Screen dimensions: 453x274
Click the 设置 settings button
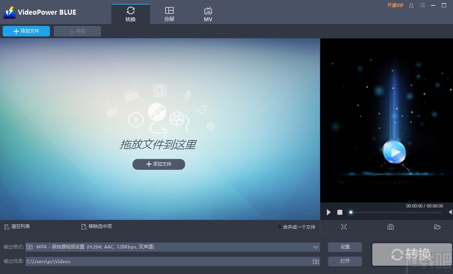(x=345, y=247)
